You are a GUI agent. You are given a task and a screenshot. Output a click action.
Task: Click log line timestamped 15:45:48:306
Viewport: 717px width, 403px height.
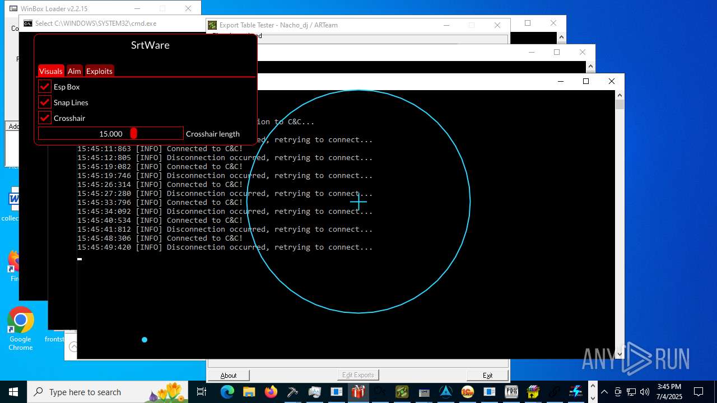coord(160,238)
